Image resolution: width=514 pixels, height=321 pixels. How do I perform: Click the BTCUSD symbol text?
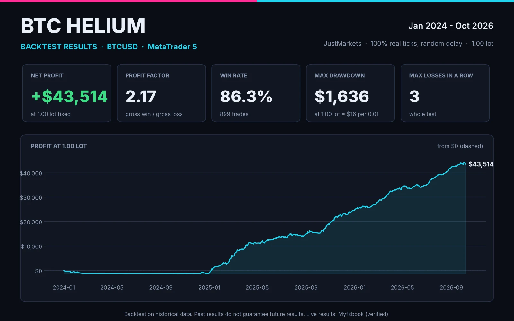[x=122, y=47]
